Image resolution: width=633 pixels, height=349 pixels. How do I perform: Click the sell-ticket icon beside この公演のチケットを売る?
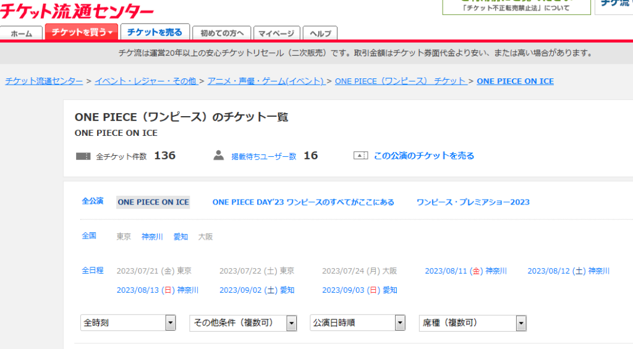[x=360, y=155]
